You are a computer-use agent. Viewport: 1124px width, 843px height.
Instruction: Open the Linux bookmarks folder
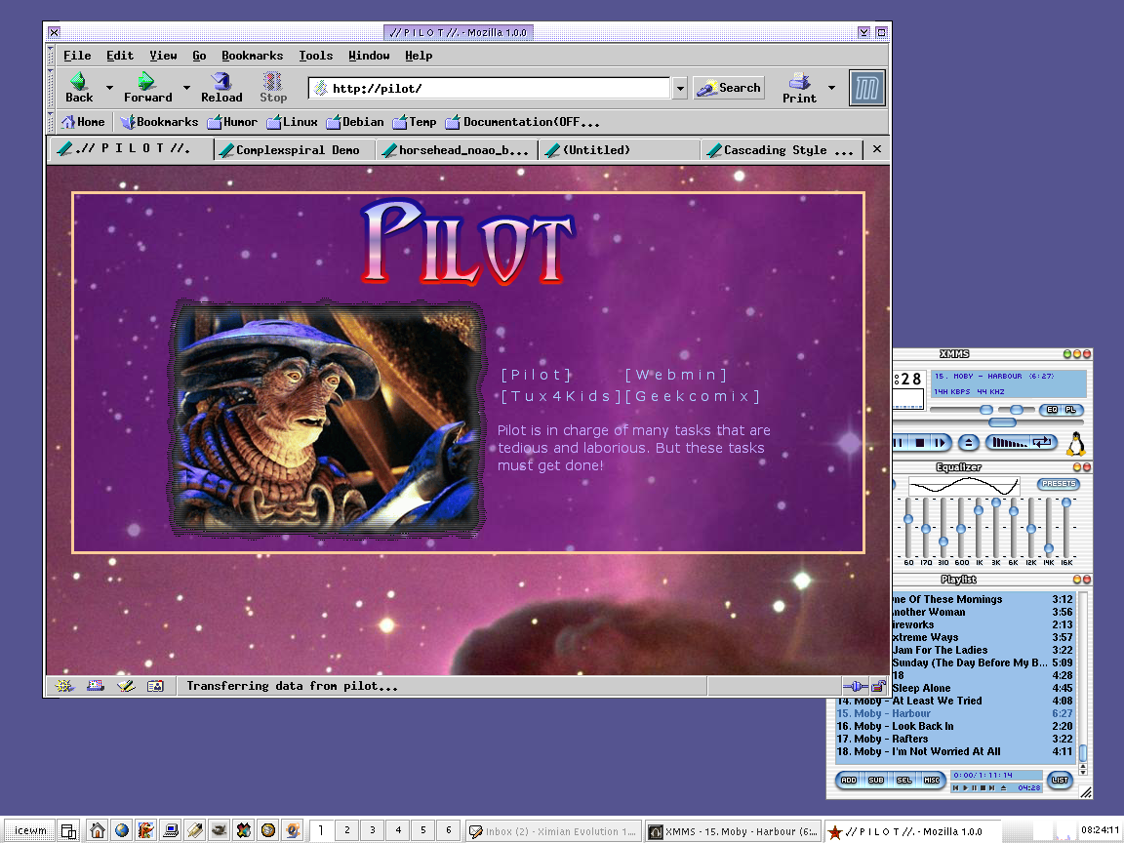[x=292, y=122]
